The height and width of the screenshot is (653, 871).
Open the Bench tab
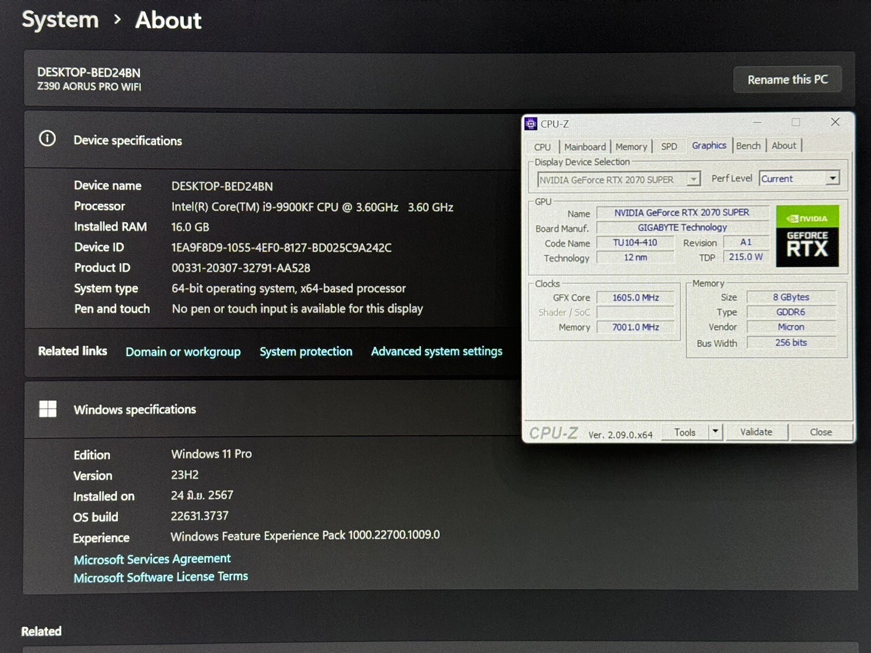(748, 146)
